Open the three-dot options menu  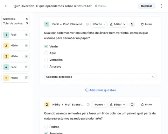(x=162, y=6)
